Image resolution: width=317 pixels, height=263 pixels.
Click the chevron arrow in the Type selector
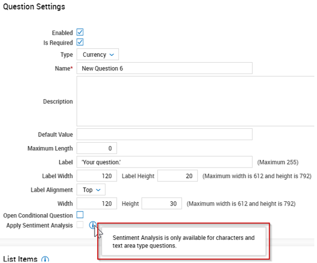click(x=112, y=55)
